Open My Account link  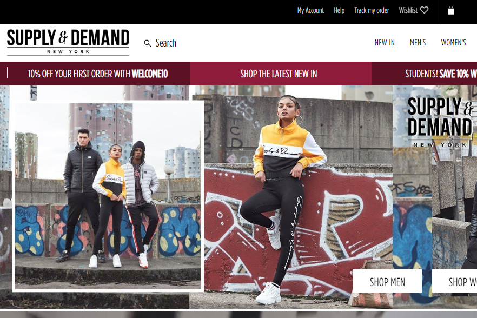coord(310,10)
